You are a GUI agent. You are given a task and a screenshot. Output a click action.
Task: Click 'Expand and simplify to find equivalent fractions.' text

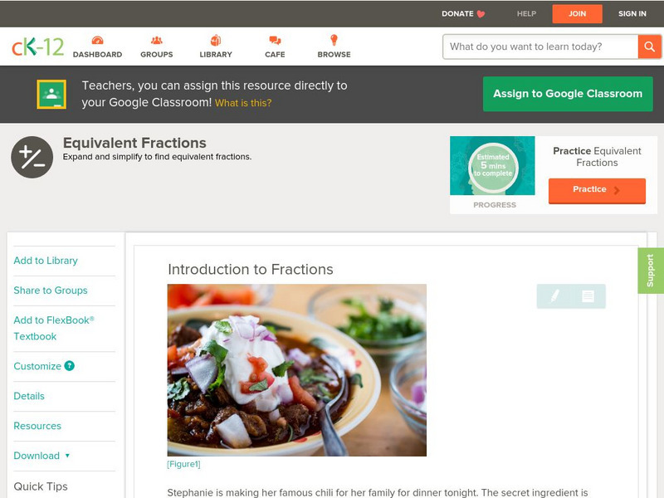pos(157,157)
